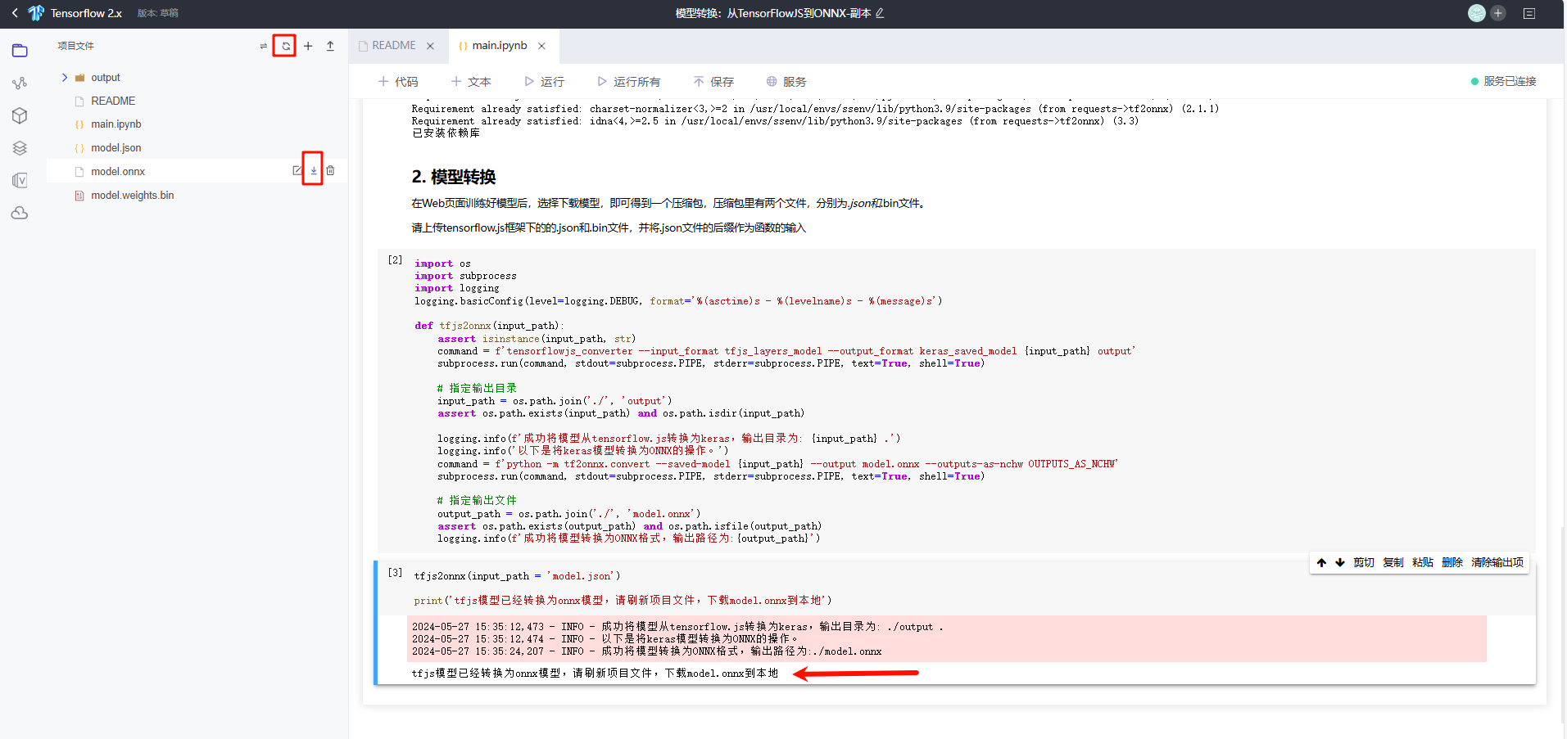Open the pipeline graph sidebar icon

[x=20, y=83]
